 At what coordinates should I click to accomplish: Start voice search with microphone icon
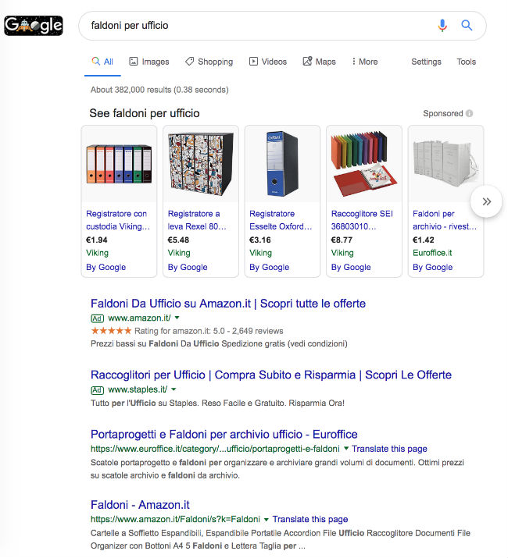pos(442,25)
